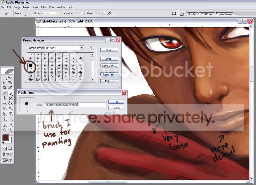Click Delete in Preset Manager
256x185 pixels.
[x=109, y=81]
